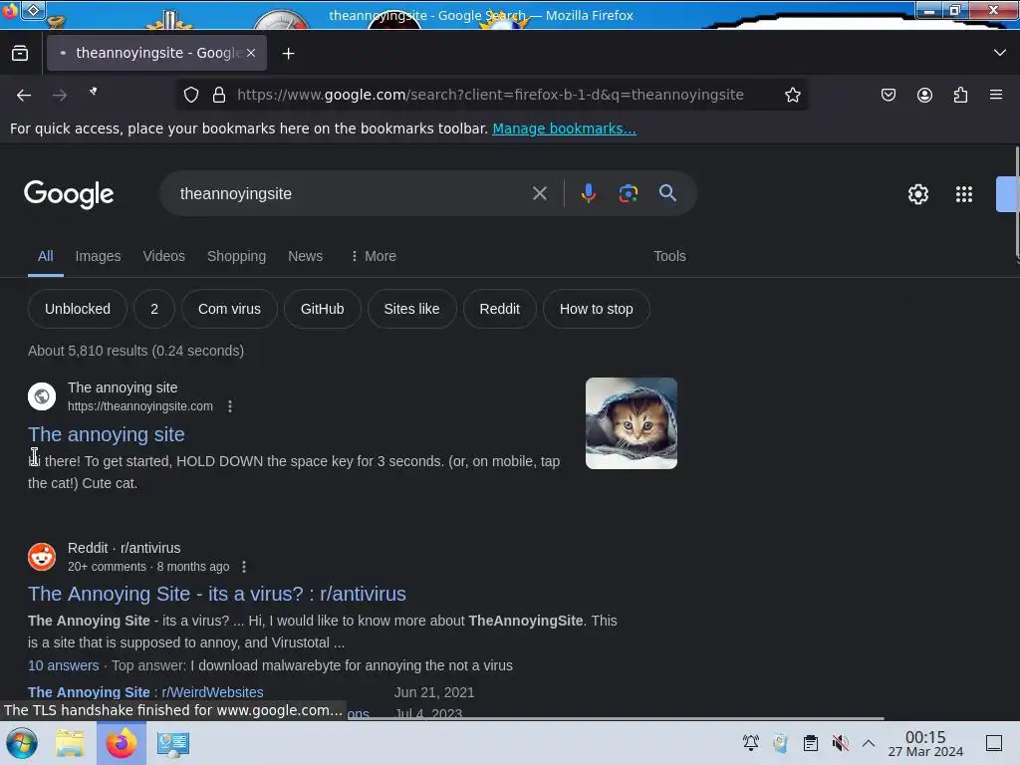Screen dimensions: 1020x765
Task: Click the site security padlock icon
Action: [x=219, y=95]
